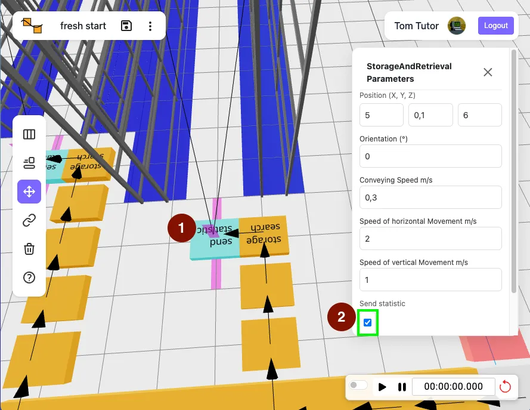This screenshot has height=410, width=530.
Task: Close the StorageAndRetrieval Parameters panel
Action: pyautogui.click(x=488, y=72)
